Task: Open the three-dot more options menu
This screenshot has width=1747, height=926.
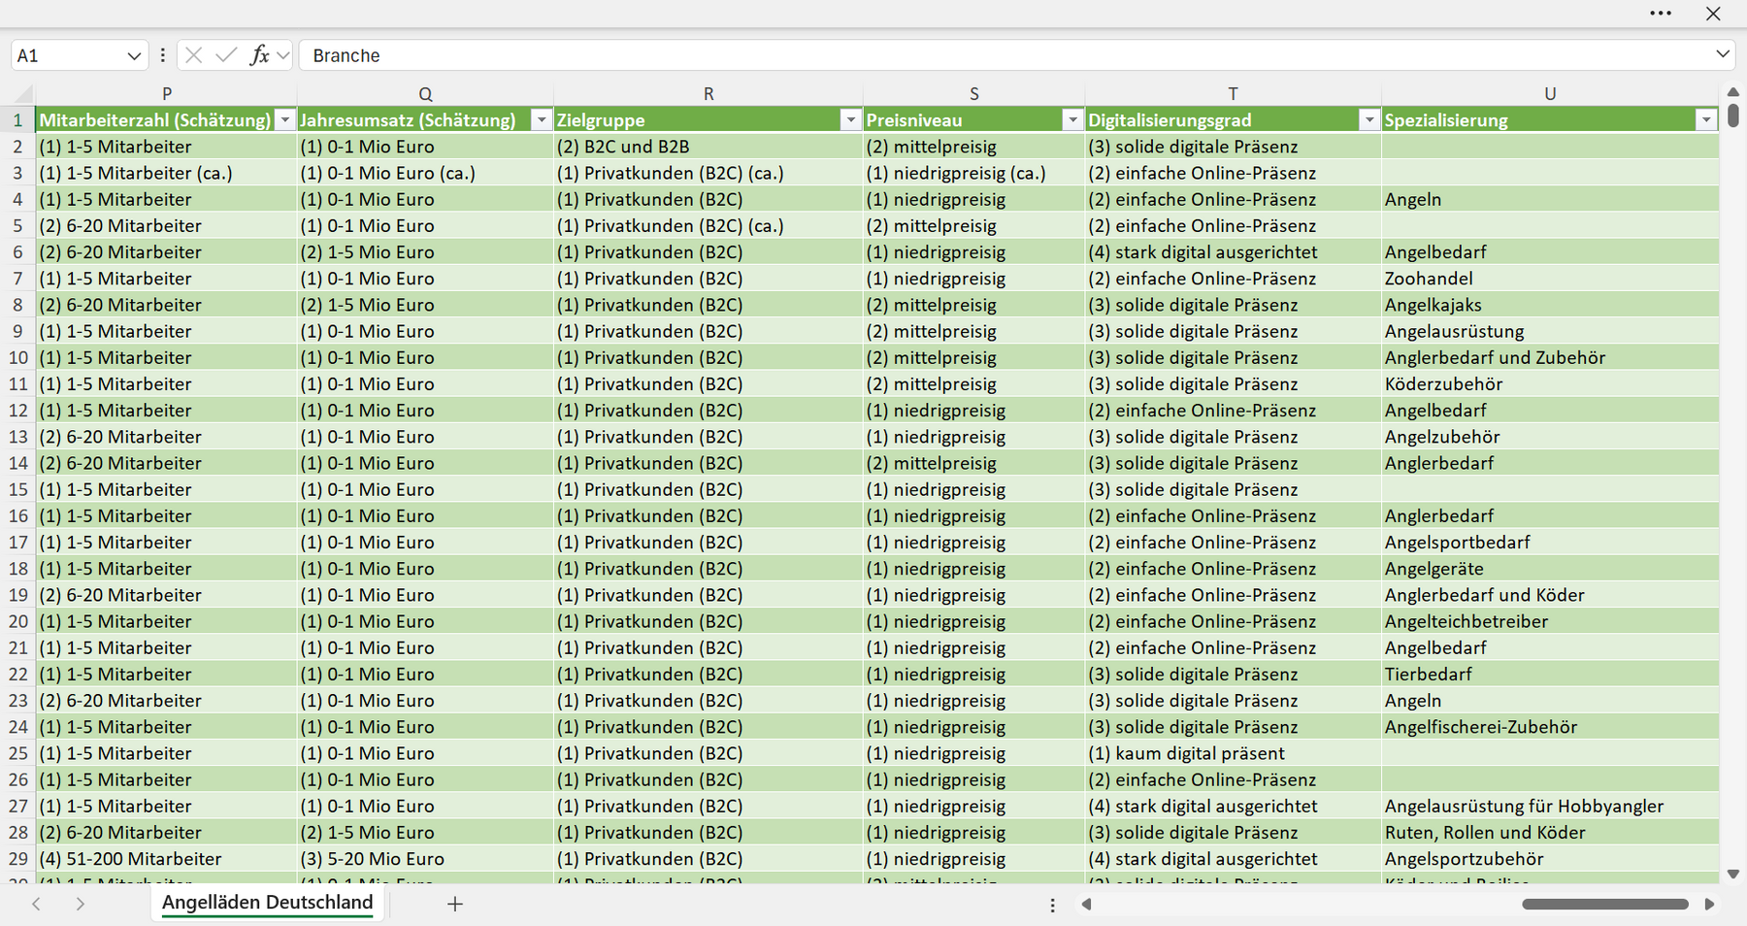Action: pyautogui.click(x=1661, y=14)
